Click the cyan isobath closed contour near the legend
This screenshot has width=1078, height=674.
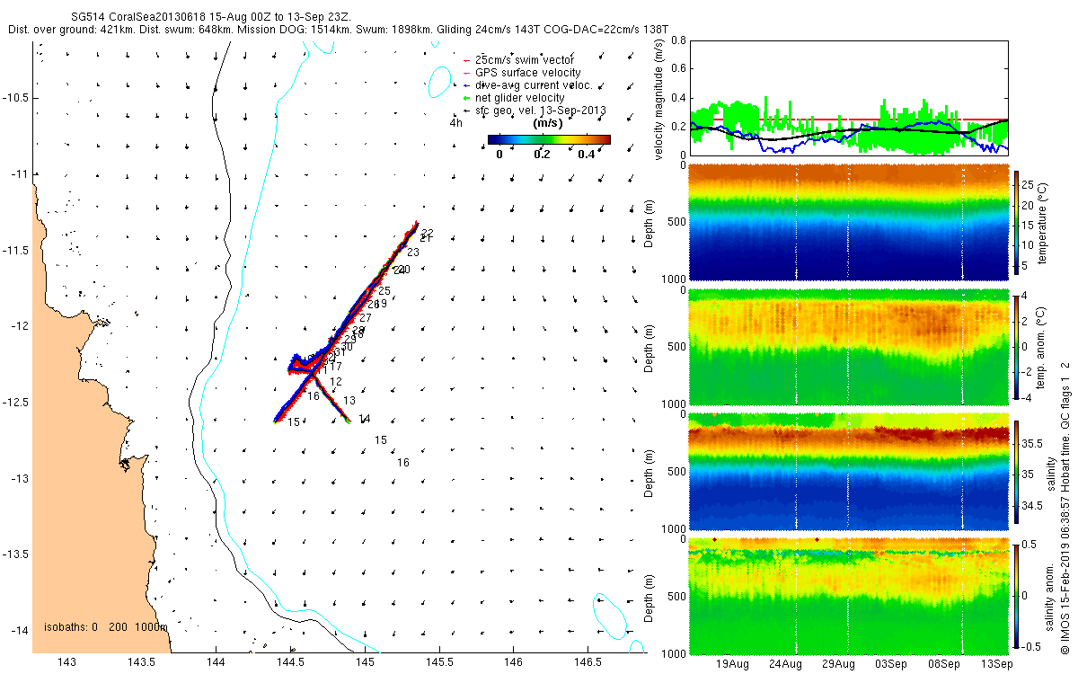click(x=439, y=83)
